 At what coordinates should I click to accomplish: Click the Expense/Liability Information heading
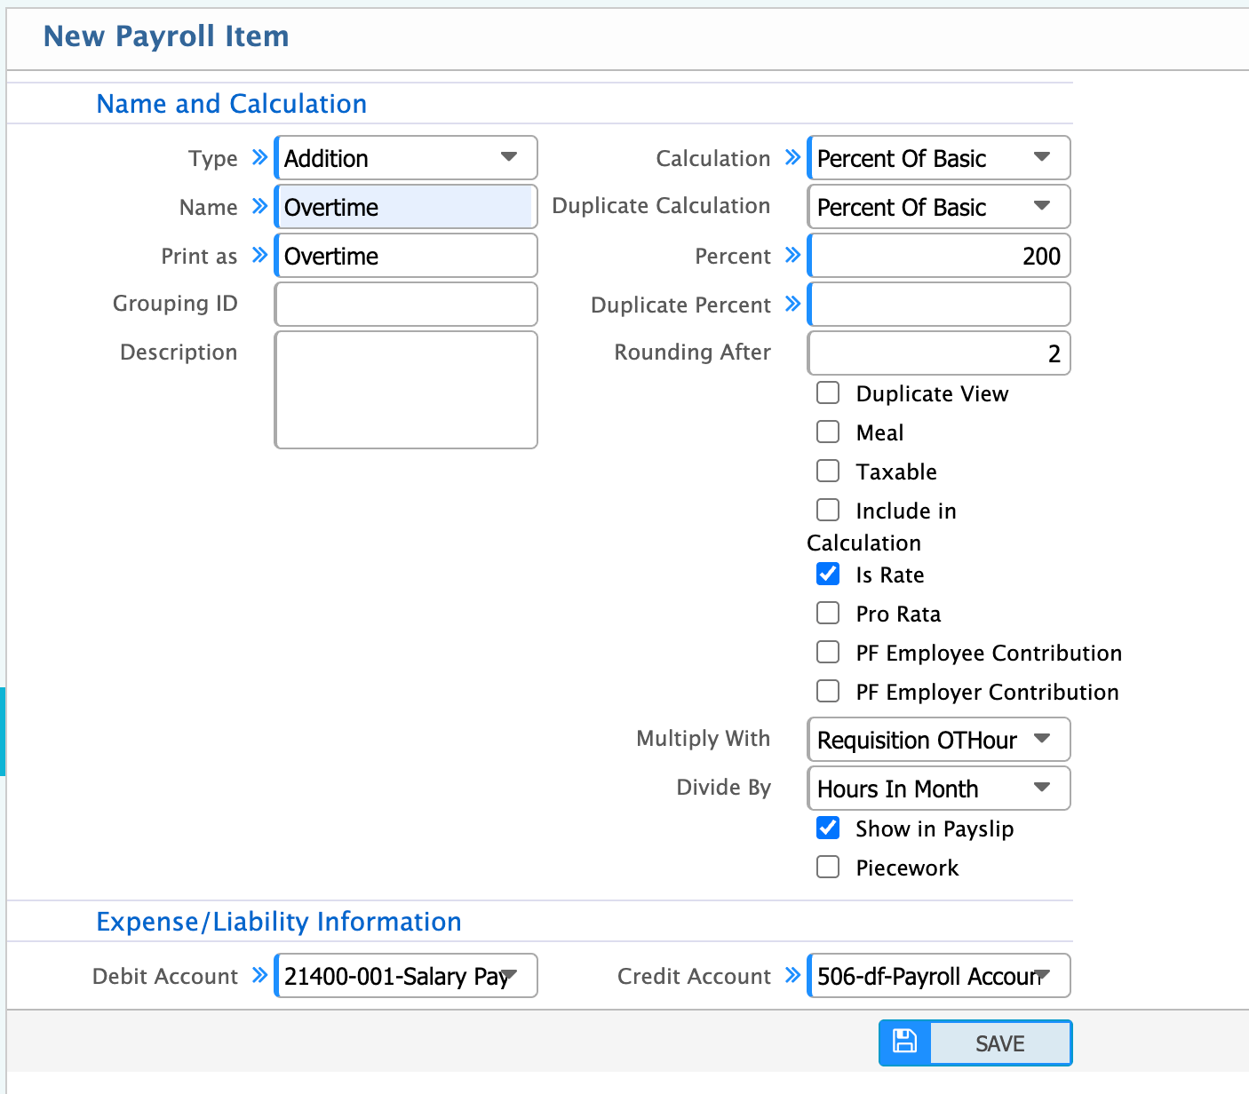(x=278, y=922)
